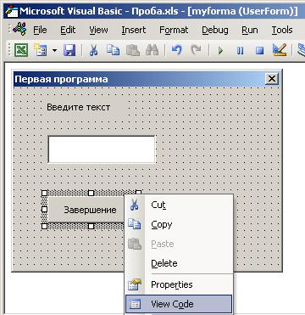Image resolution: width=305 pixels, height=315 pixels.
Task: Select the Введите текст label
Action: coord(79,107)
